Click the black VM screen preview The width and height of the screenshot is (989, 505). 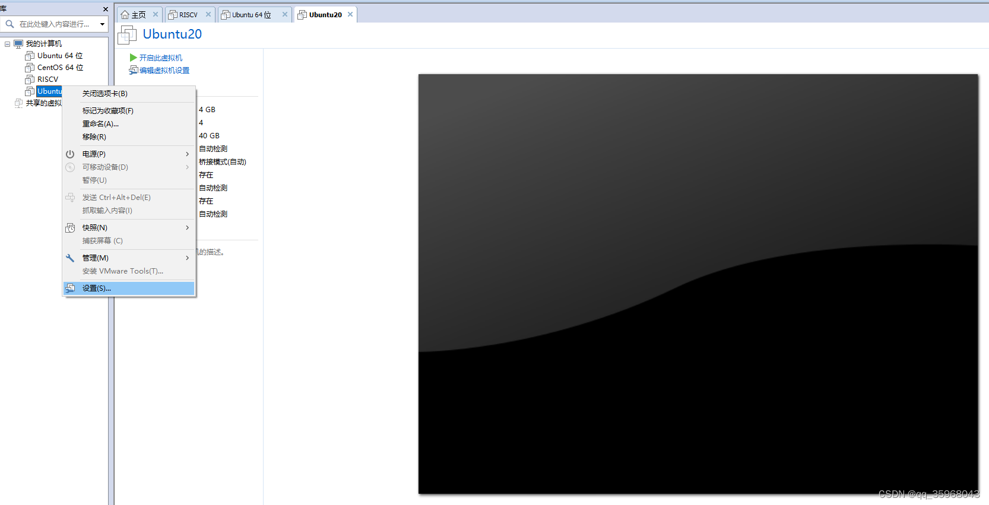(x=698, y=284)
